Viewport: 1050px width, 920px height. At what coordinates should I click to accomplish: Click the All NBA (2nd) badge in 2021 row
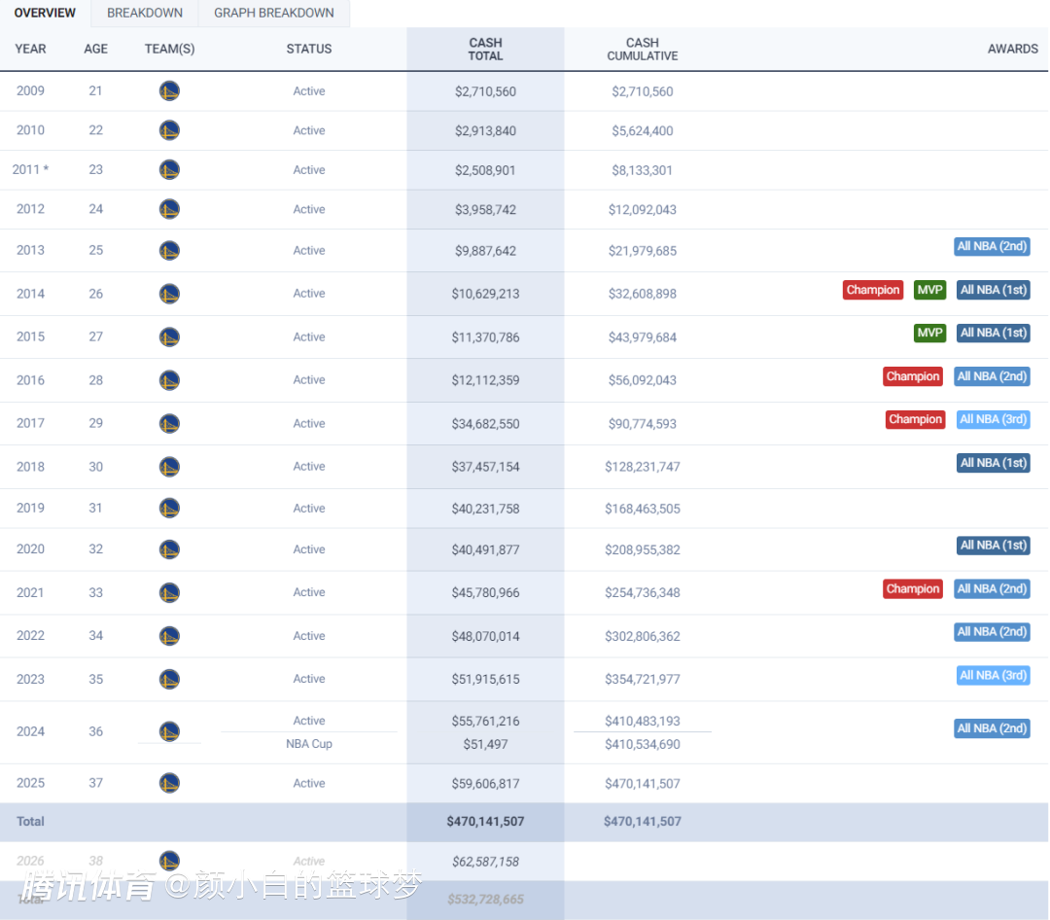click(x=992, y=589)
